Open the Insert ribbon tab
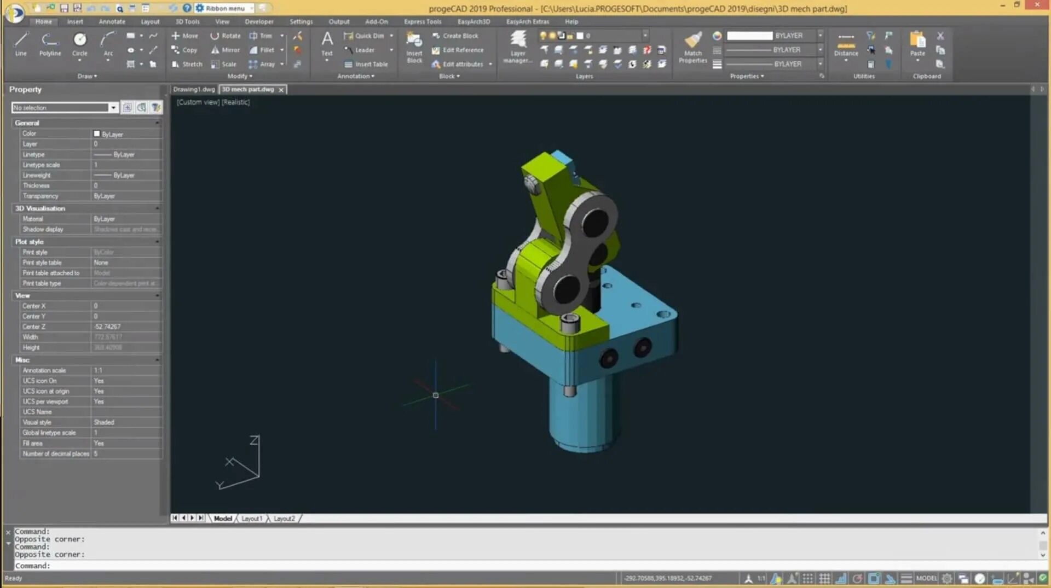The image size is (1051, 588). coord(75,21)
